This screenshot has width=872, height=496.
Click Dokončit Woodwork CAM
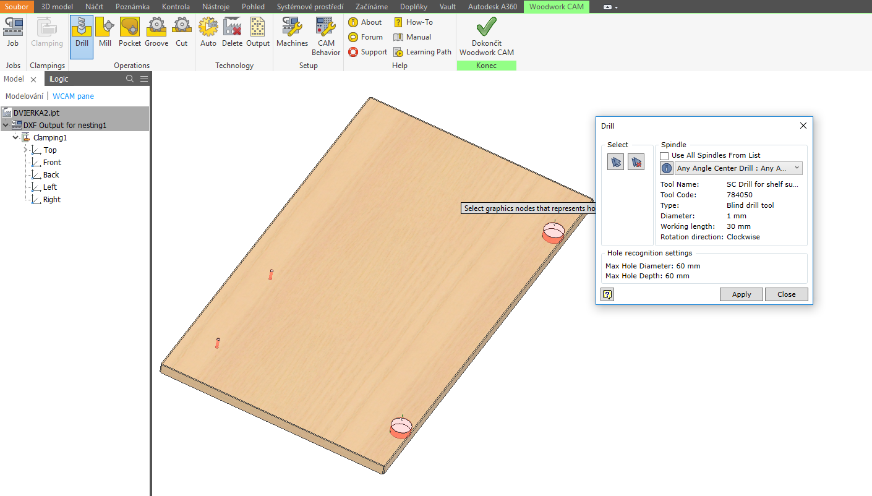[486, 37]
